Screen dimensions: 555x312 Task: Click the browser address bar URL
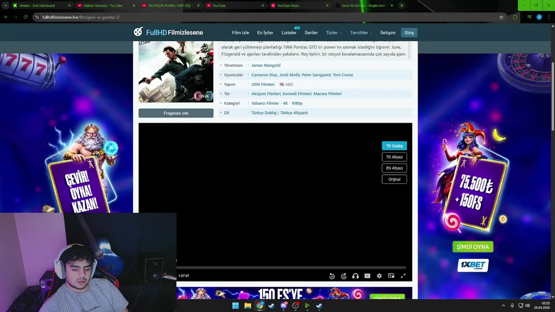point(81,17)
